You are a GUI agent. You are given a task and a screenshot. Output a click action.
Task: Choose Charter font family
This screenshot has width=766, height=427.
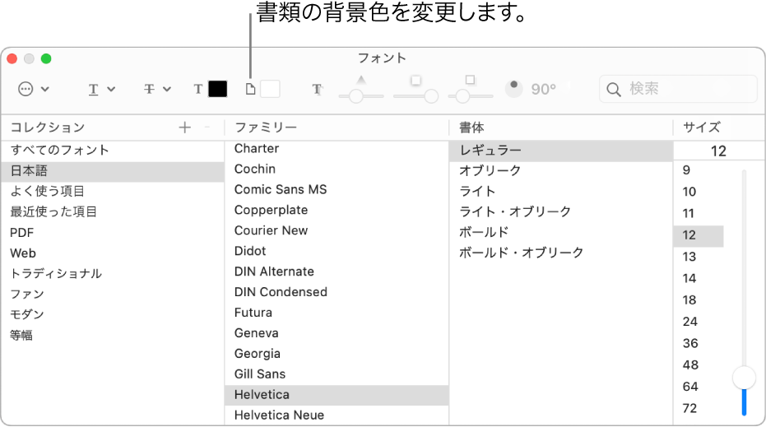(337, 149)
